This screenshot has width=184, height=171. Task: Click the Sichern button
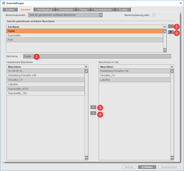[129, 167]
